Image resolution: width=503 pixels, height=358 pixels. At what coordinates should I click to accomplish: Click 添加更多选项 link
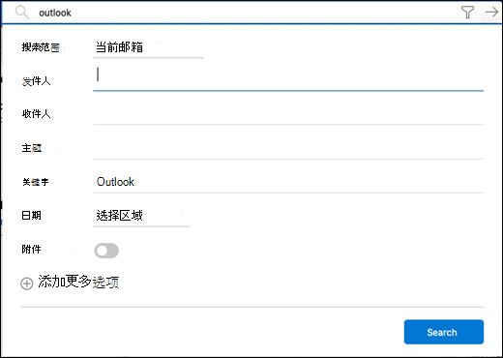[78, 282]
